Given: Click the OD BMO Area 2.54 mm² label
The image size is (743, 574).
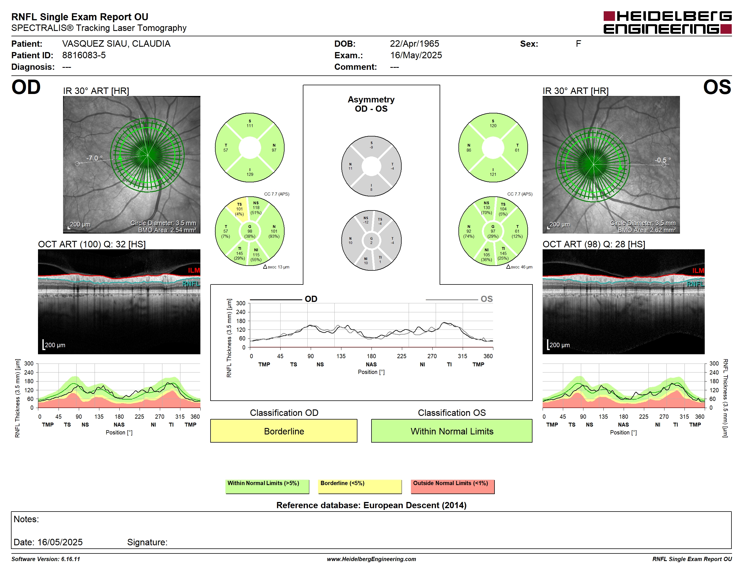Looking at the screenshot, I should tap(167, 230).
